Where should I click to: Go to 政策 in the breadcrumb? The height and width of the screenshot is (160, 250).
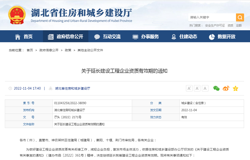pos(68,50)
